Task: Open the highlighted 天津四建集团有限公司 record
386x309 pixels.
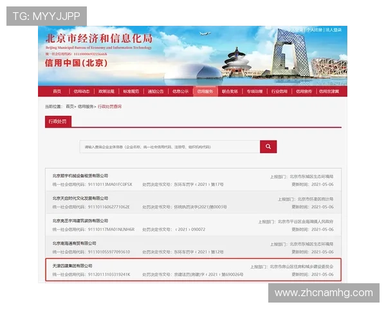Action: pos(72,266)
